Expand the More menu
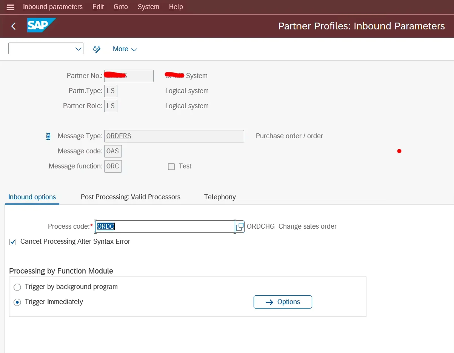This screenshot has height=353, width=454. pyautogui.click(x=125, y=49)
